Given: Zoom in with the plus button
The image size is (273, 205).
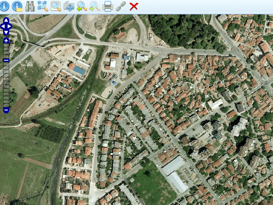Looking at the screenshot, I should coord(6,41).
